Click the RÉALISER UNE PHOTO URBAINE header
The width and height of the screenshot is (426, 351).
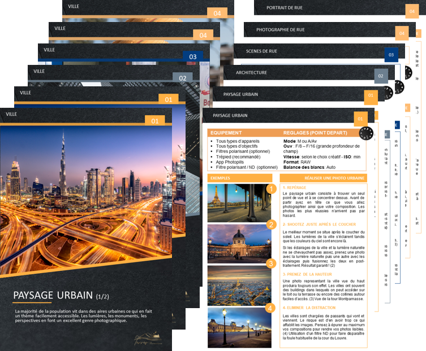click(323, 178)
